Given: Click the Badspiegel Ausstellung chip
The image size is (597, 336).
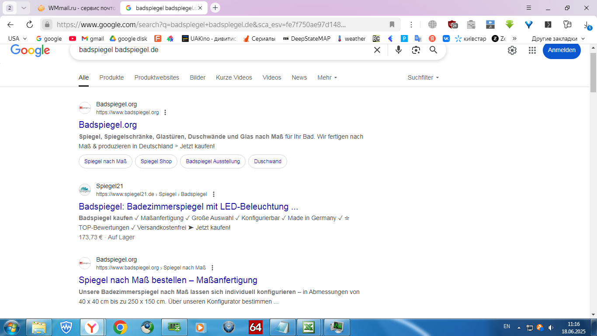Looking at the screenshot, I should [213, 161].
